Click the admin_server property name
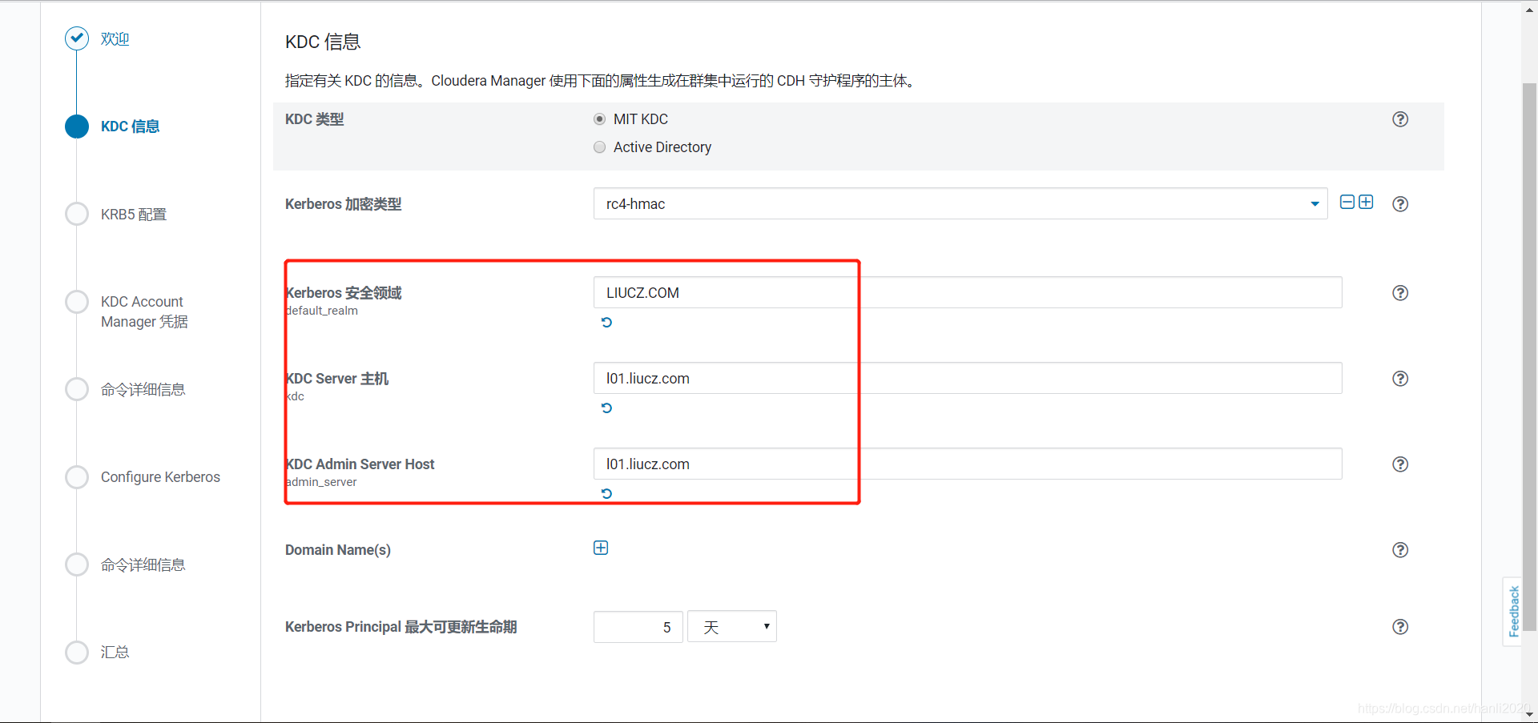Viewport: 1538px width, 723px height. tap(321, 482)
